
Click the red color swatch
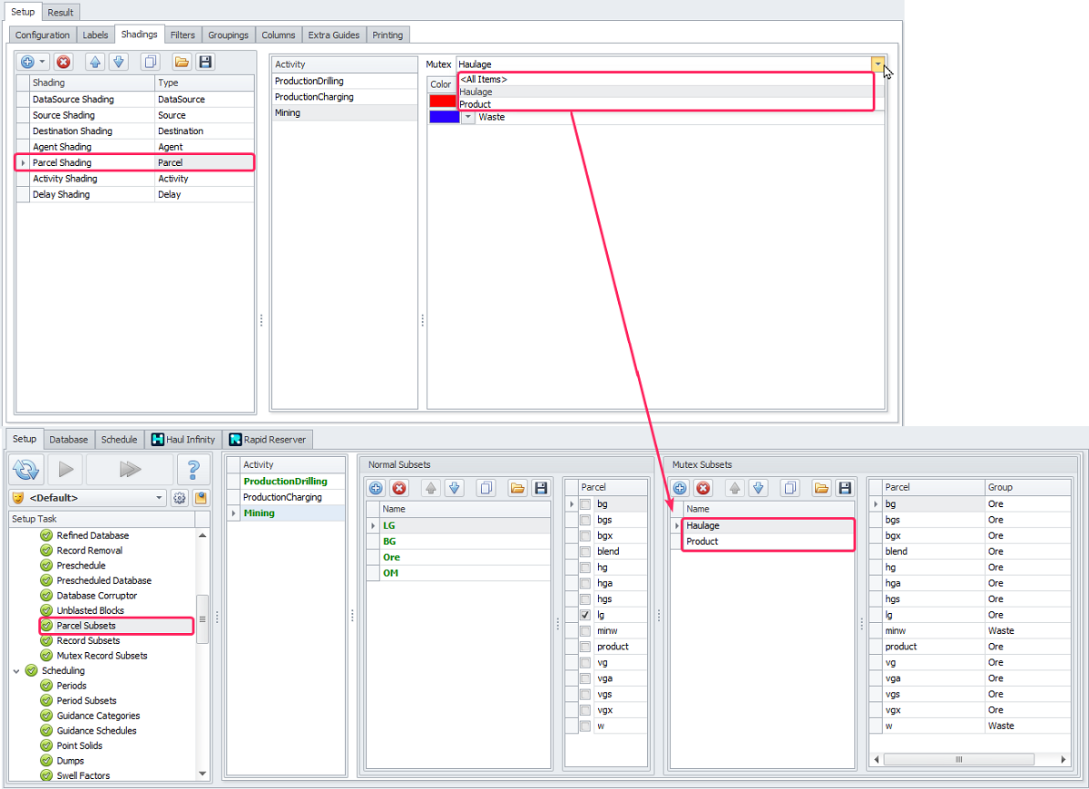(x=444, y=102)
